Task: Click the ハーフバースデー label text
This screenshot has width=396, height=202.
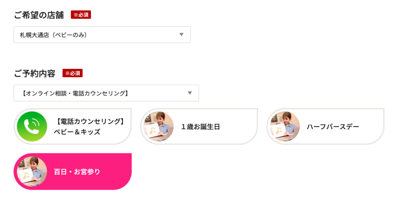Action: click(x=333, y=126)
